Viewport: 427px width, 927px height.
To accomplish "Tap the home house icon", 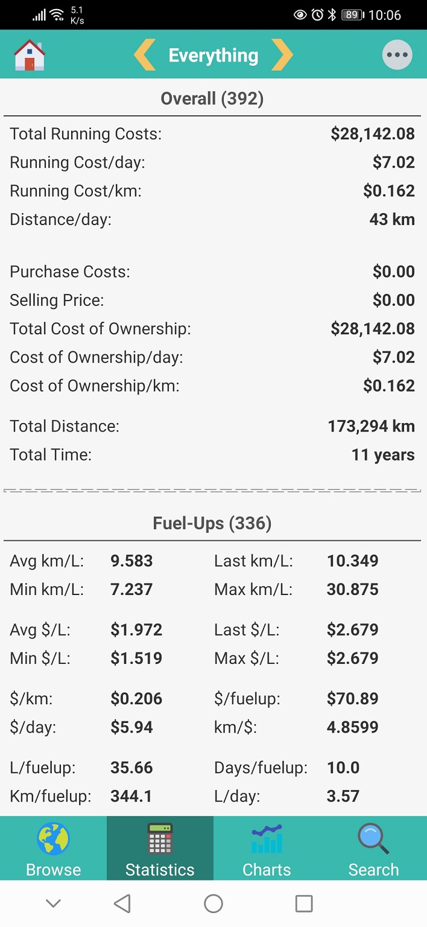I will [x=30, y=55].
